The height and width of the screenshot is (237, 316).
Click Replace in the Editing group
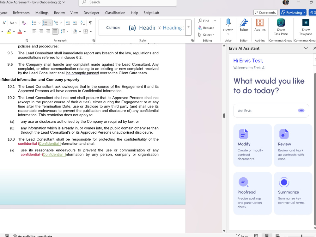coord(206,28)
